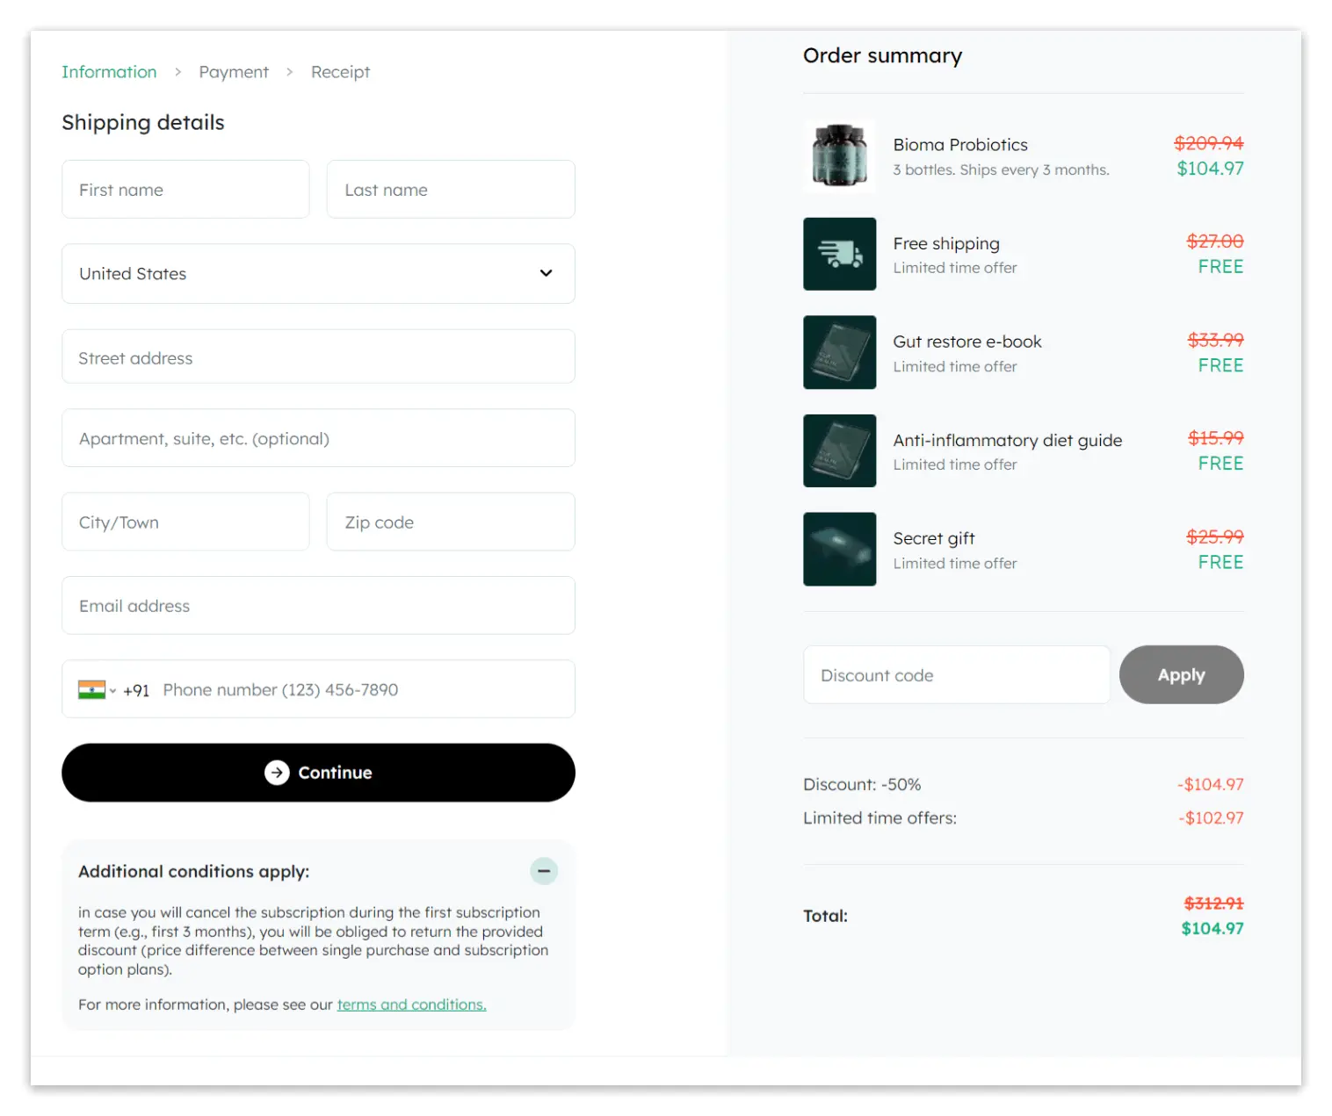
Task: Click the -$102.97 limited offers amount
Action: pos(1211,817)
